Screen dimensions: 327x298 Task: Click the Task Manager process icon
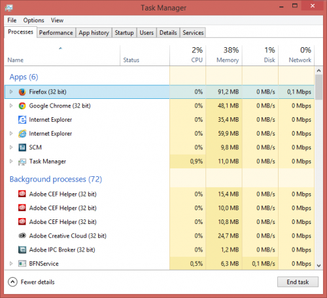tap(22, 162)
